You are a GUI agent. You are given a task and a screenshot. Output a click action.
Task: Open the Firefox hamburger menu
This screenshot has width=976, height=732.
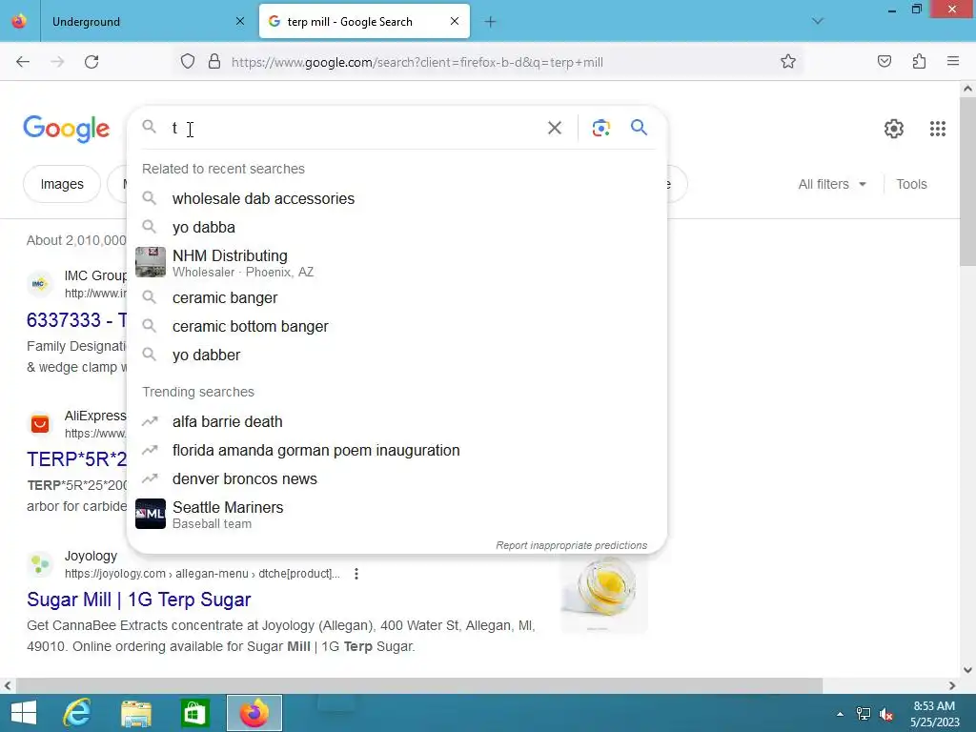tap(953, 61)
